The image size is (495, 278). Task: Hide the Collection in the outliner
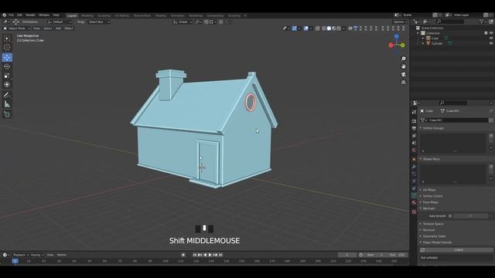(x=491, y=33)
